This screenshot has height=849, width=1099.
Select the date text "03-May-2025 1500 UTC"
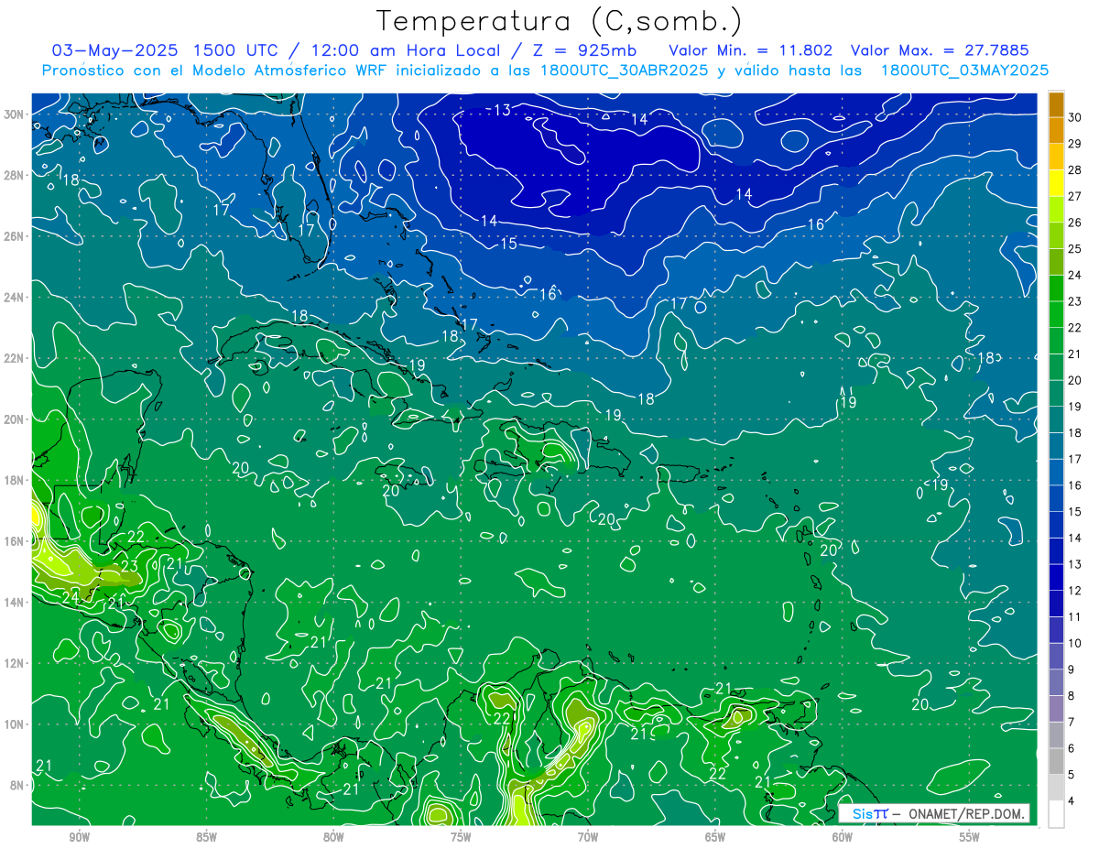coord(166,49)
